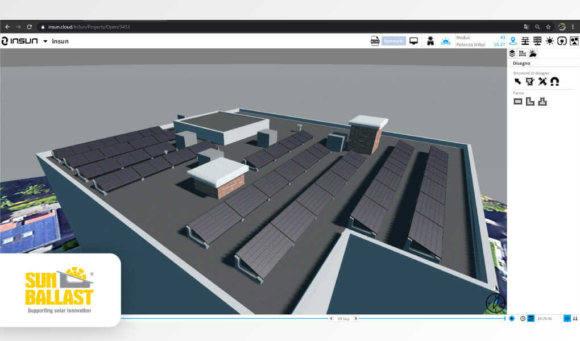The width and height of the screenshot is (580, 341).
Task: Click the compass orientation widget
Action: pyautogui.click(x=495, y=303)
